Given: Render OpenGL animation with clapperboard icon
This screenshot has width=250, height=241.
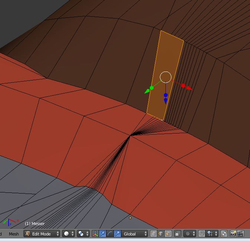Looking at the screenshot, I should coord(240,234).
